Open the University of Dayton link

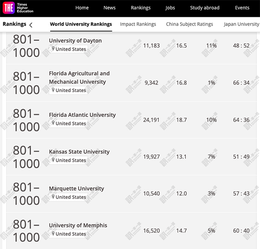pyautogui.click(x=75, y=41)
